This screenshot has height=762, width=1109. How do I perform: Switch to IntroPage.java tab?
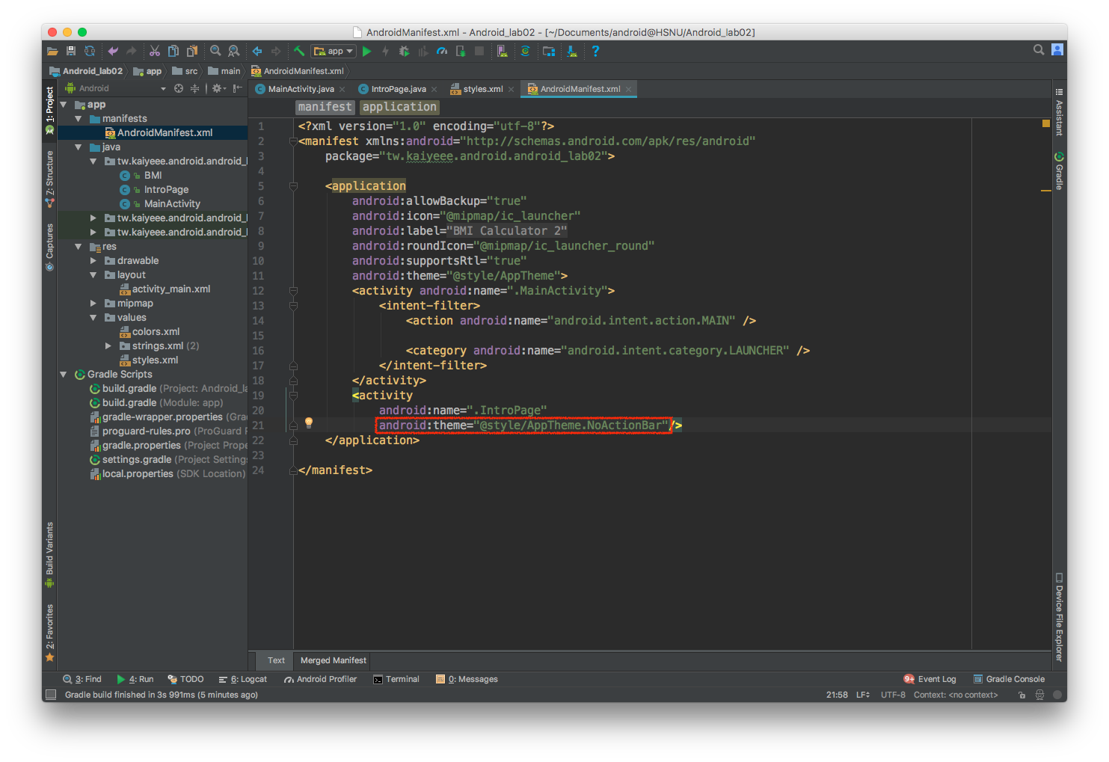pos(399,89)
